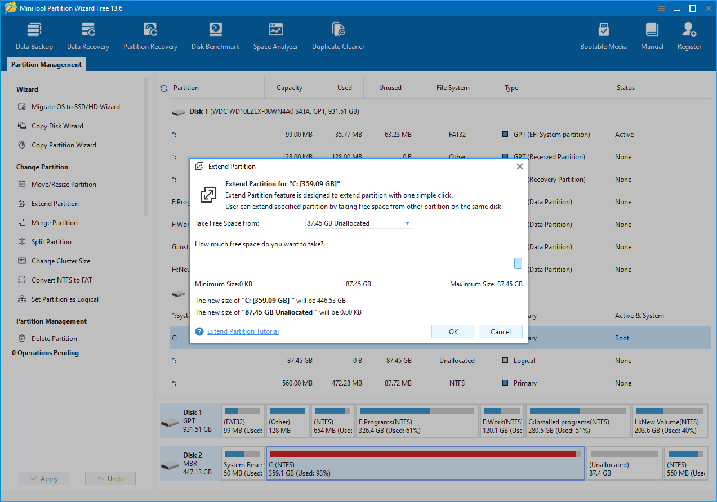This screenshot has height=502, width=717.
Task: Select the (Other) 128 MB block
Action: click(x=288, y=420)
